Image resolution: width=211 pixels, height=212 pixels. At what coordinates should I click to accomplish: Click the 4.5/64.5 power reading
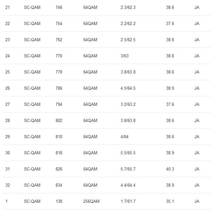(x=128, y=88)
